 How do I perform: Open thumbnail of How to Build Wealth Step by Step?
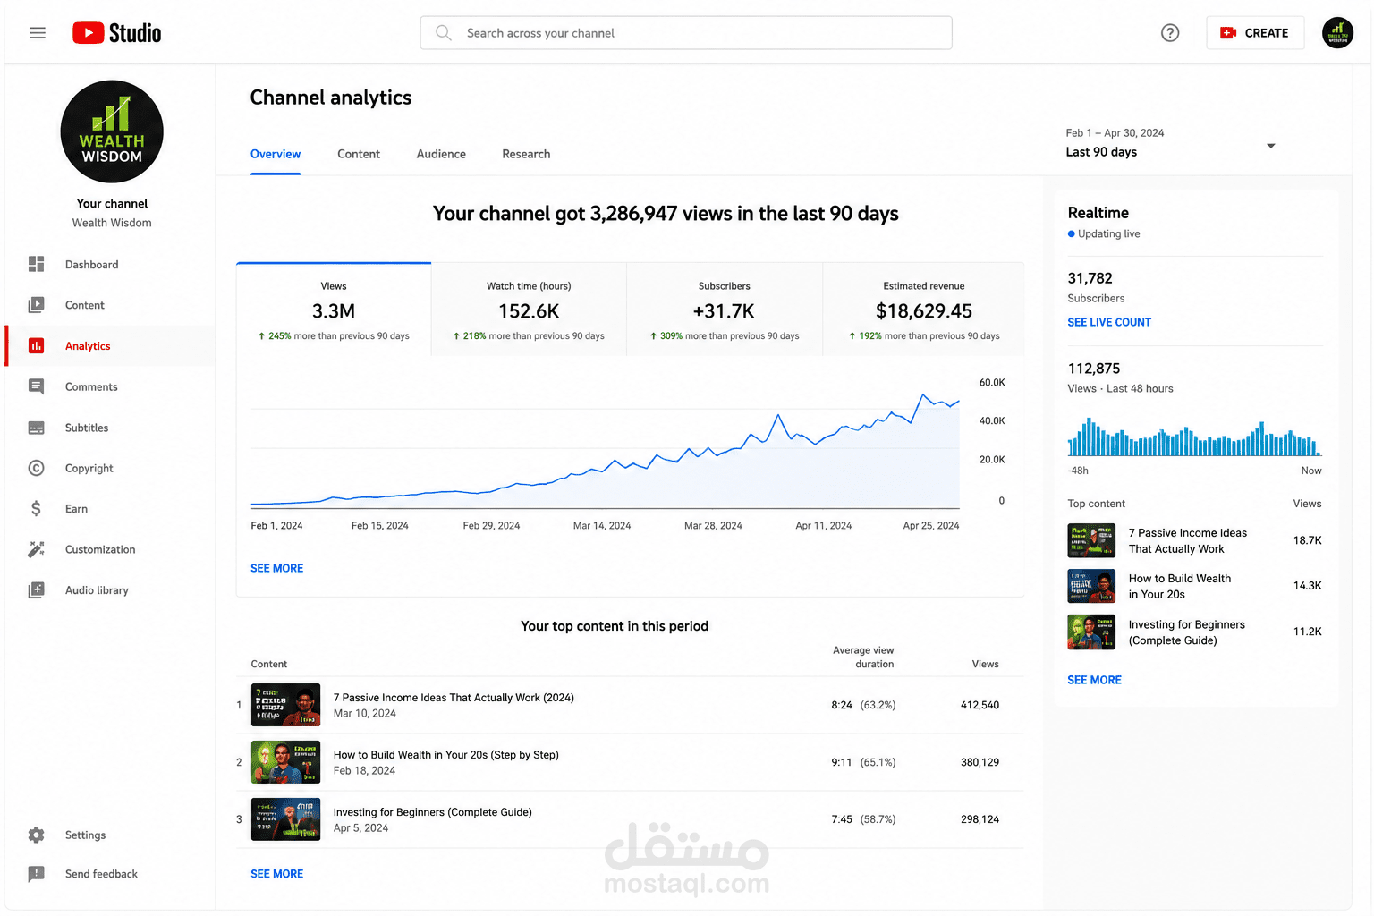[x=285, y=762]
